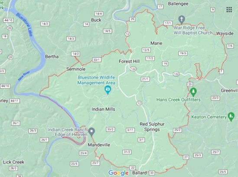Click the Route 33/1 road marker

tap(97, 60)
